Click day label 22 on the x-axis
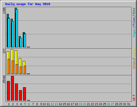The image size is (137, 107). coord(92,104)
